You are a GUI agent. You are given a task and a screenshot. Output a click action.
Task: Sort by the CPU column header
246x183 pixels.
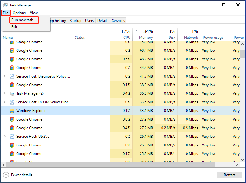pos(121,34)
